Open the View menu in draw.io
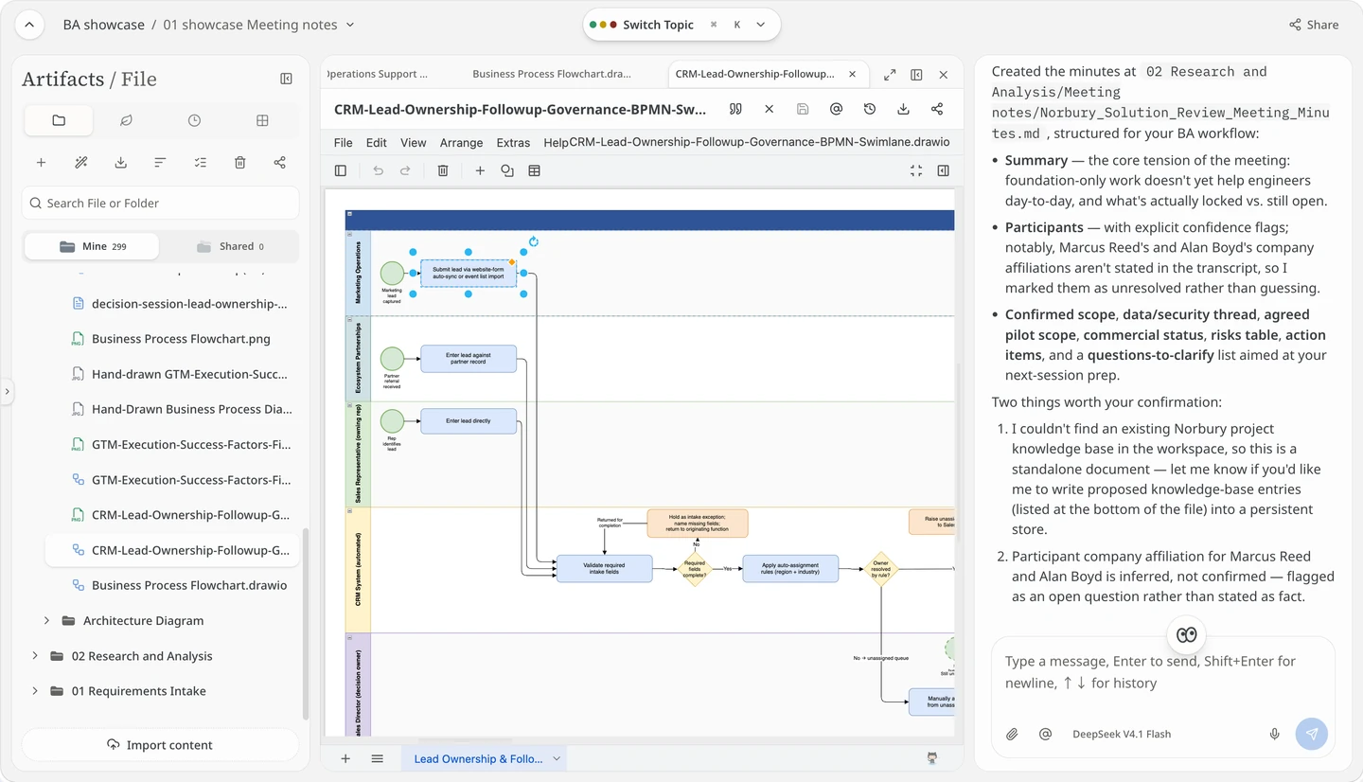1363x782 pixels. 413,142
